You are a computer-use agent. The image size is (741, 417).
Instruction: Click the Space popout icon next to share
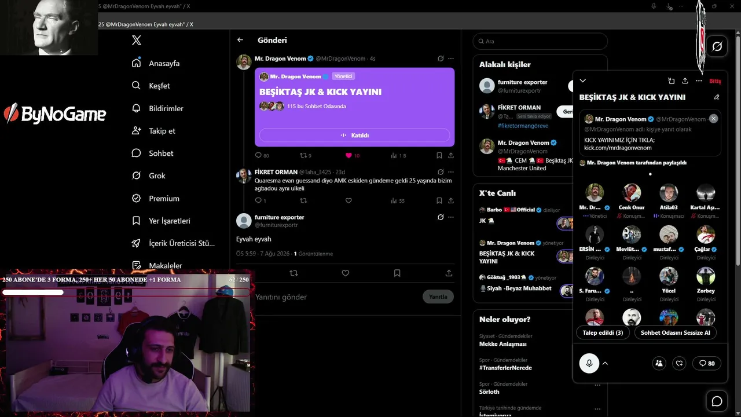[x=671, y=81]
